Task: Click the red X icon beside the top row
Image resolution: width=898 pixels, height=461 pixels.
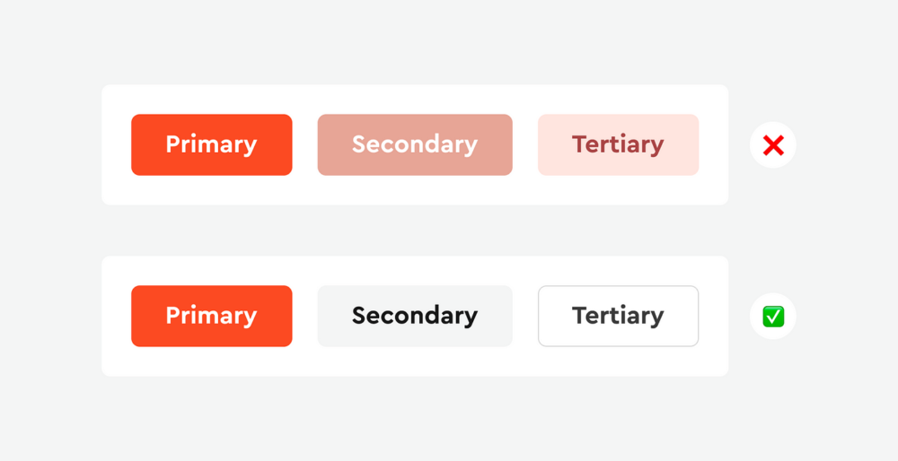Action: coord(773,145)
